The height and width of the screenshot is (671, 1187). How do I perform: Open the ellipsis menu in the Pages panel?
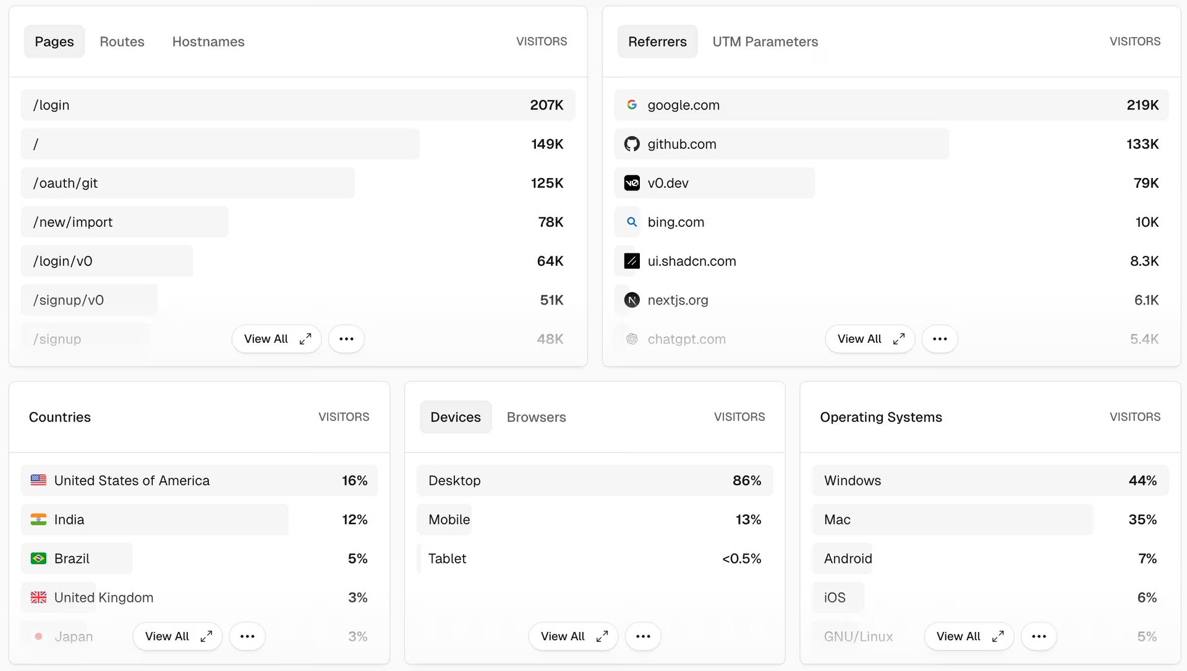point(346,339)
